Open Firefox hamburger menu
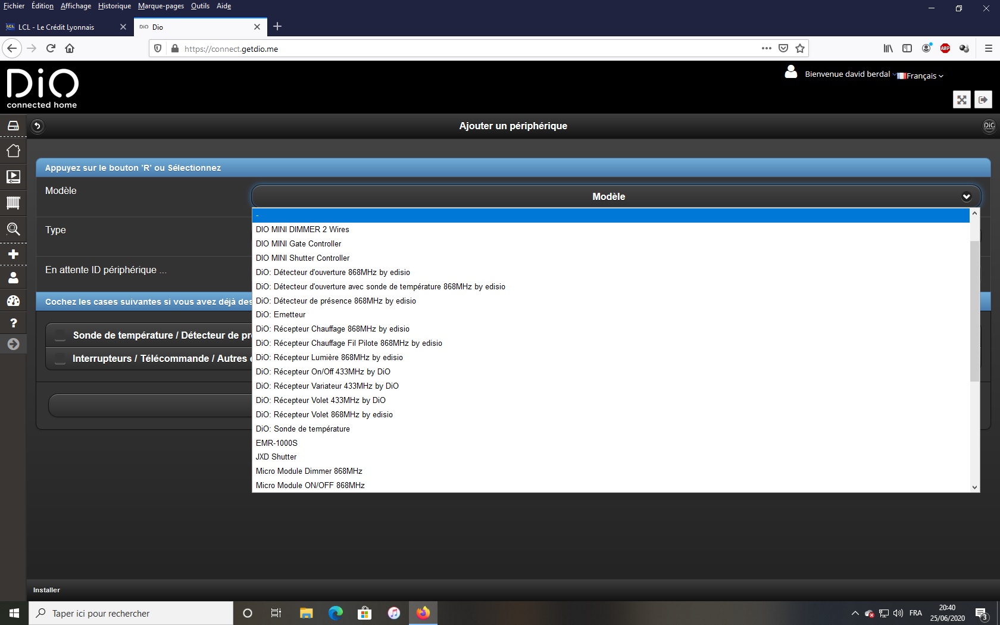This screenshot has height=625, width=1000. tap(988, 48)
